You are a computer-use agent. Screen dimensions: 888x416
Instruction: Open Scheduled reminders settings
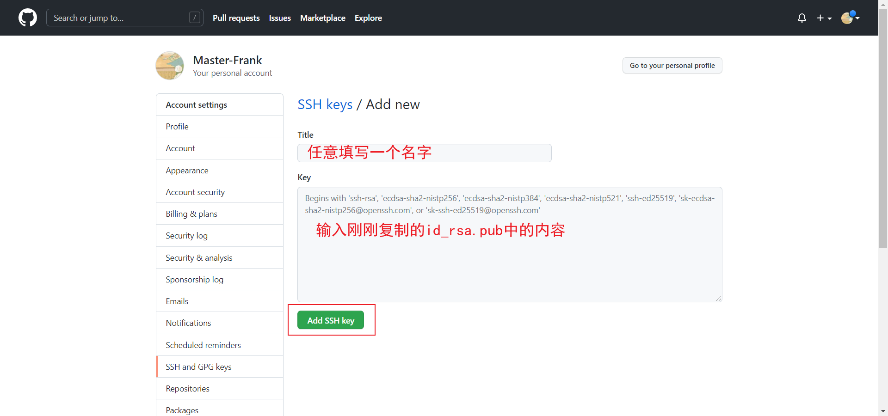220,345
